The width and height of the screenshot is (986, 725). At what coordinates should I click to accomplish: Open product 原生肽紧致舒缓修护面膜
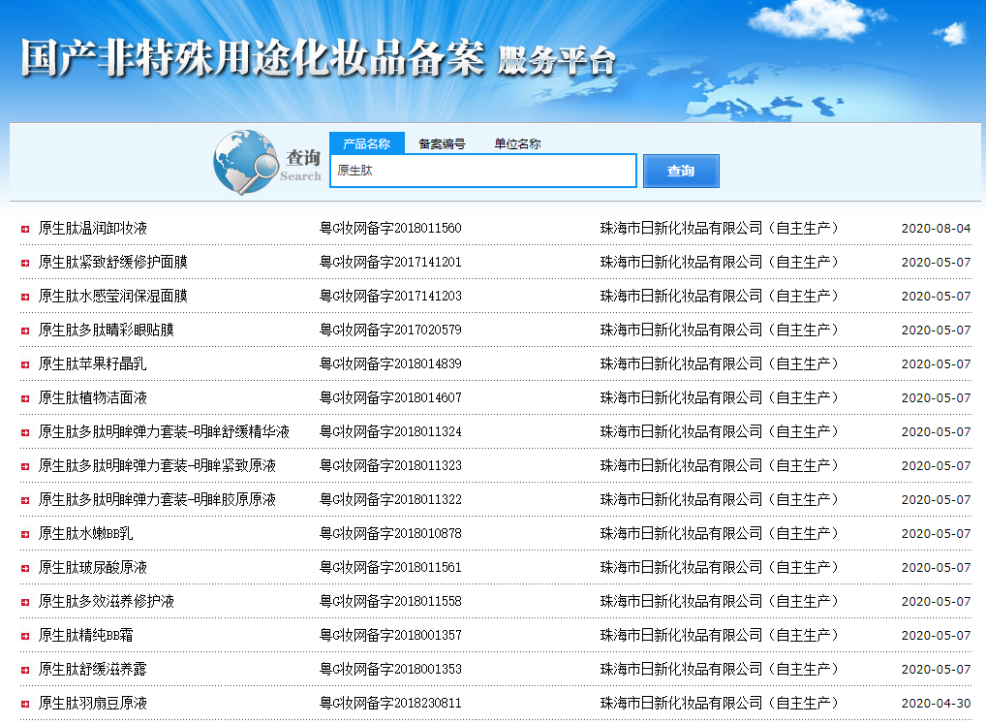click(113, 262)
